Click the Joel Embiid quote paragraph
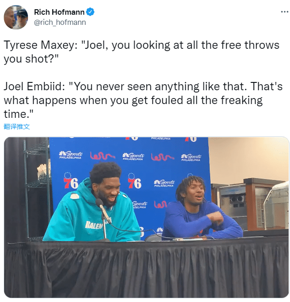Image resolution: width=290 pixels, height=302 pixels. pyautogui.click(x=143, y=100)
